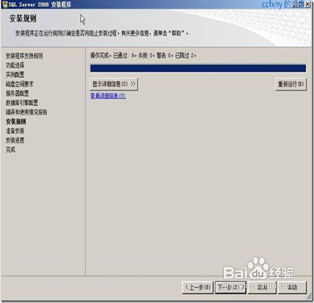Select 功能选择 step in sidebar

pos(15,66)
